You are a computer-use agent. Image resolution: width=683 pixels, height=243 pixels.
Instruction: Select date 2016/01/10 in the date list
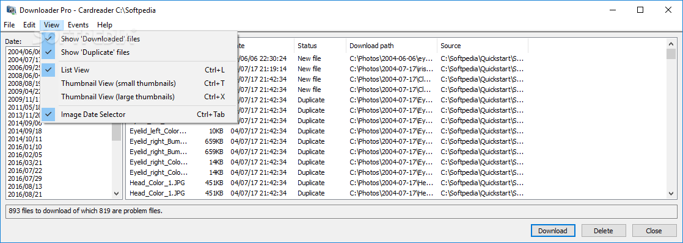click(x=25, y=147)
